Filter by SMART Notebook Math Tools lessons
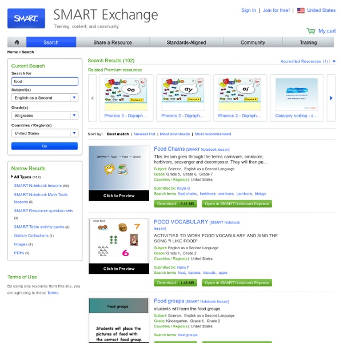 tap(41, 198)
